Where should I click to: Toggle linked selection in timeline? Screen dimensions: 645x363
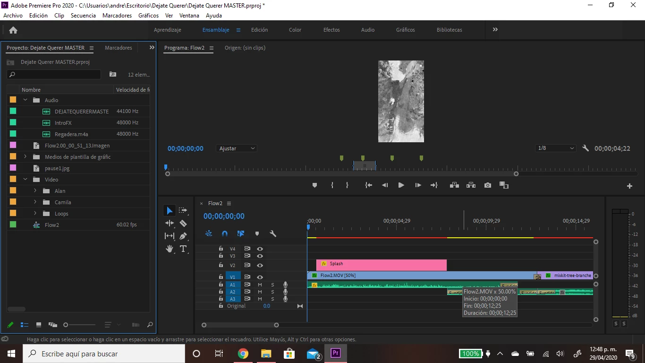pyautogui.click(x=241, y=233)
